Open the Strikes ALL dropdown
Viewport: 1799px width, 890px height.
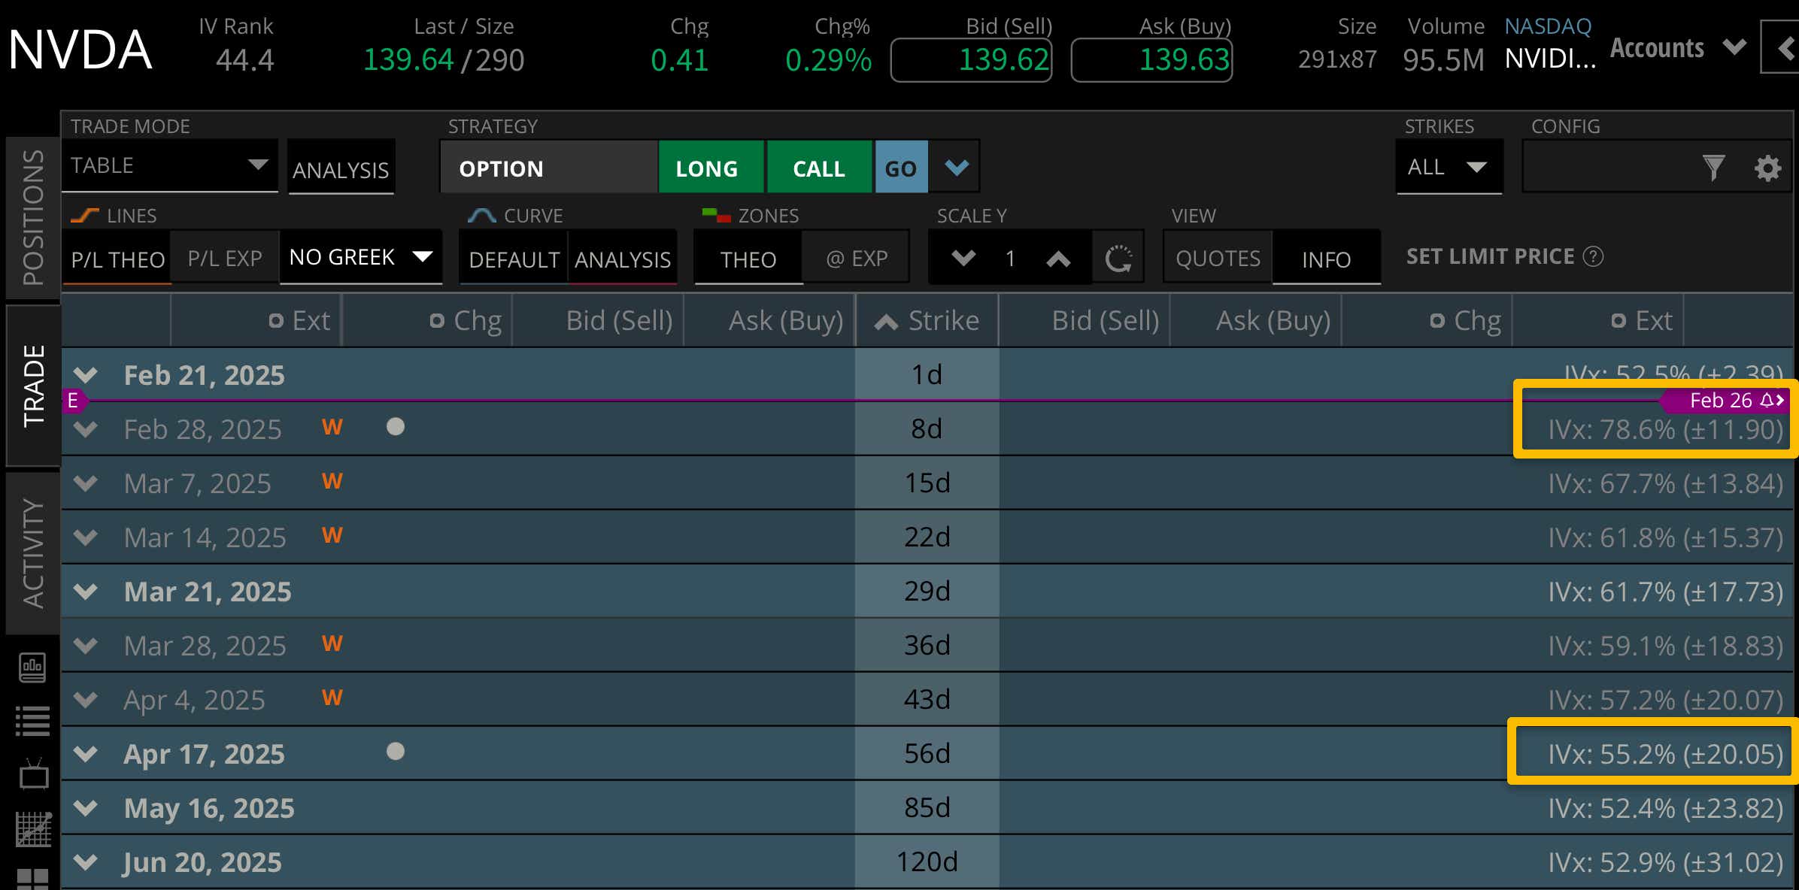point(1448,167)
